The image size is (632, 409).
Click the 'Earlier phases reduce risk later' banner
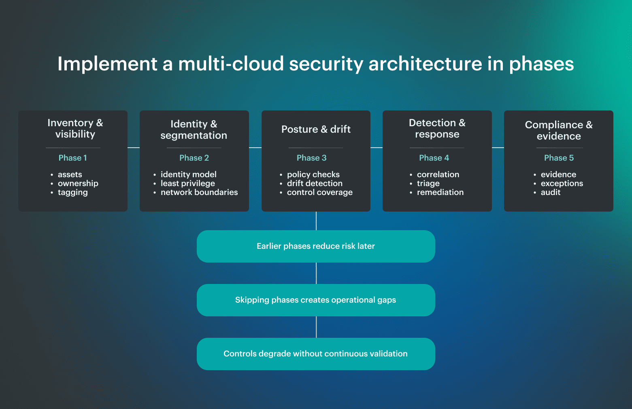tap(316, 246)
